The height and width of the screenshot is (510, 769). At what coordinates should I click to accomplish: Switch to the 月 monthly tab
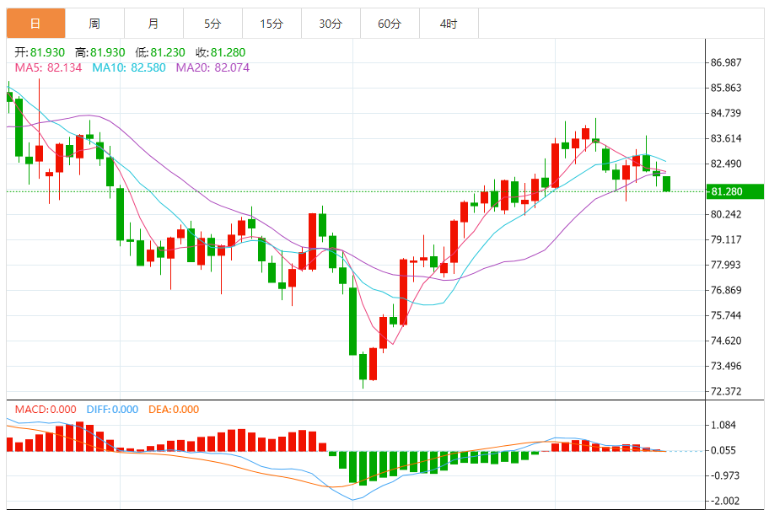(153, 24)
